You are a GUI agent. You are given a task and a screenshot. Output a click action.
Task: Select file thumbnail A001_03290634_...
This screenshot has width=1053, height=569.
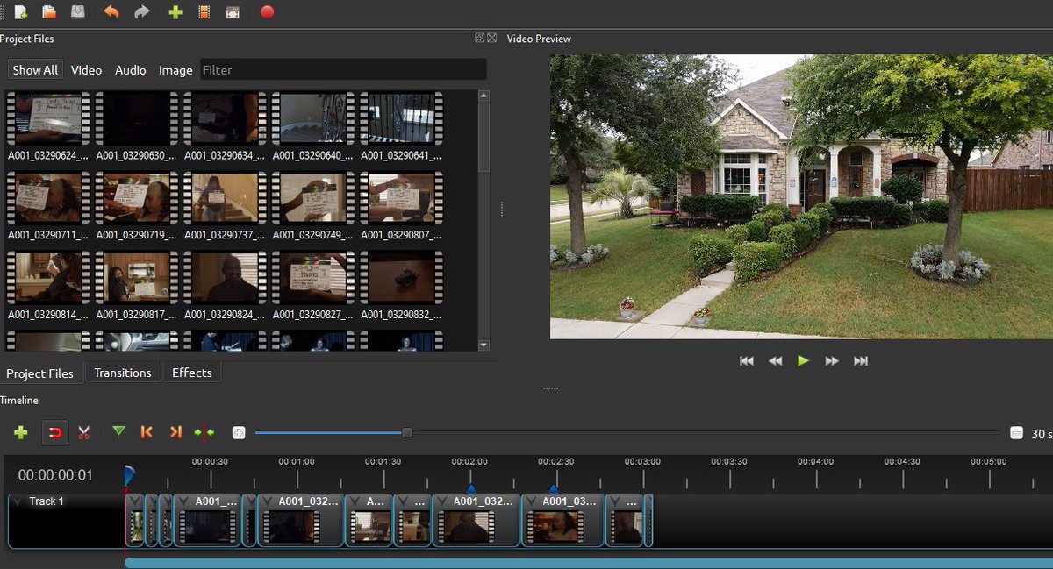tap(225, 118)
